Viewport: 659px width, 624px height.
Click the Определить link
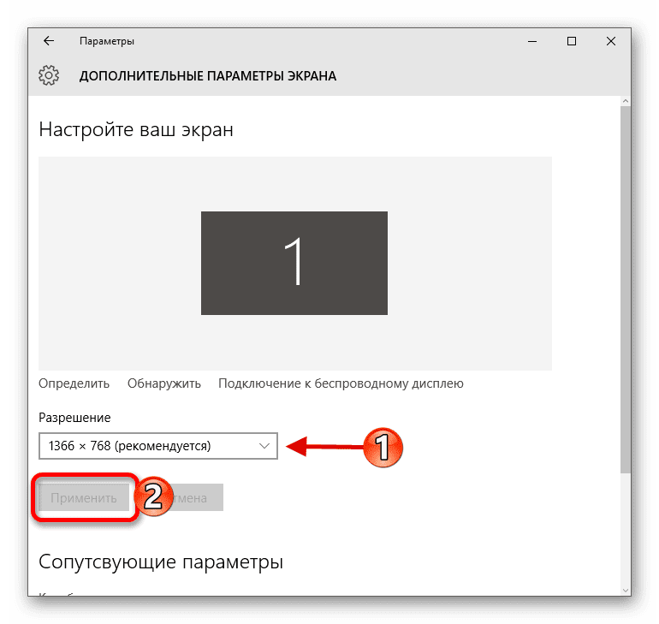coord(74,383)
